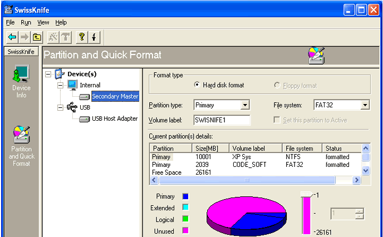Select Secondary Master in device tree
The width and height of the screenshot is (383, 237).
(115, 96)
